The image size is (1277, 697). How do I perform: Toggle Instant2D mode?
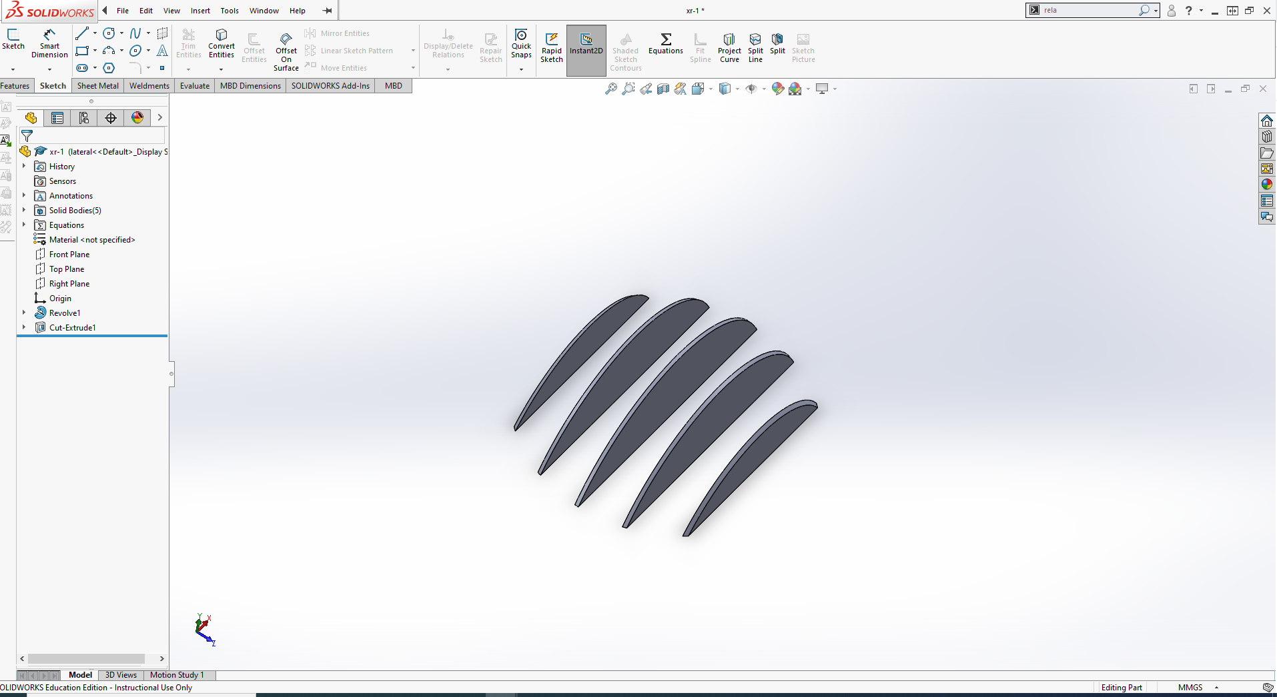(586, 51)
